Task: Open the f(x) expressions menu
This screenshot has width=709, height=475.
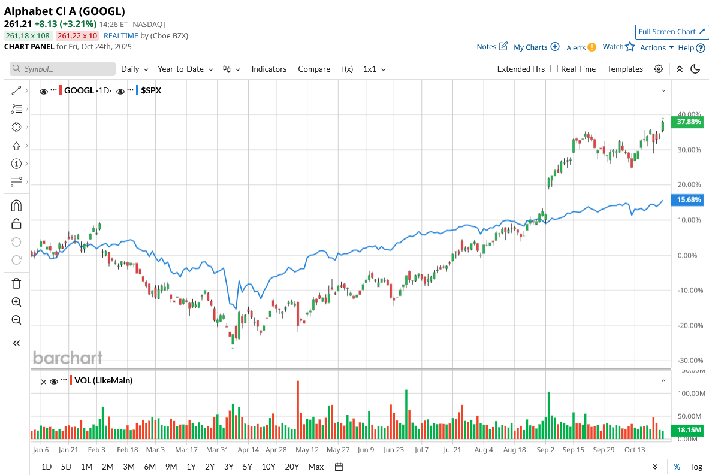Action: [347, 69]
